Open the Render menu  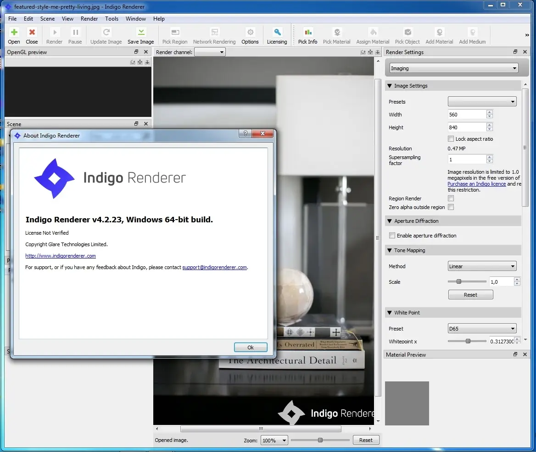pyautogui.click(x=89, y=18)
